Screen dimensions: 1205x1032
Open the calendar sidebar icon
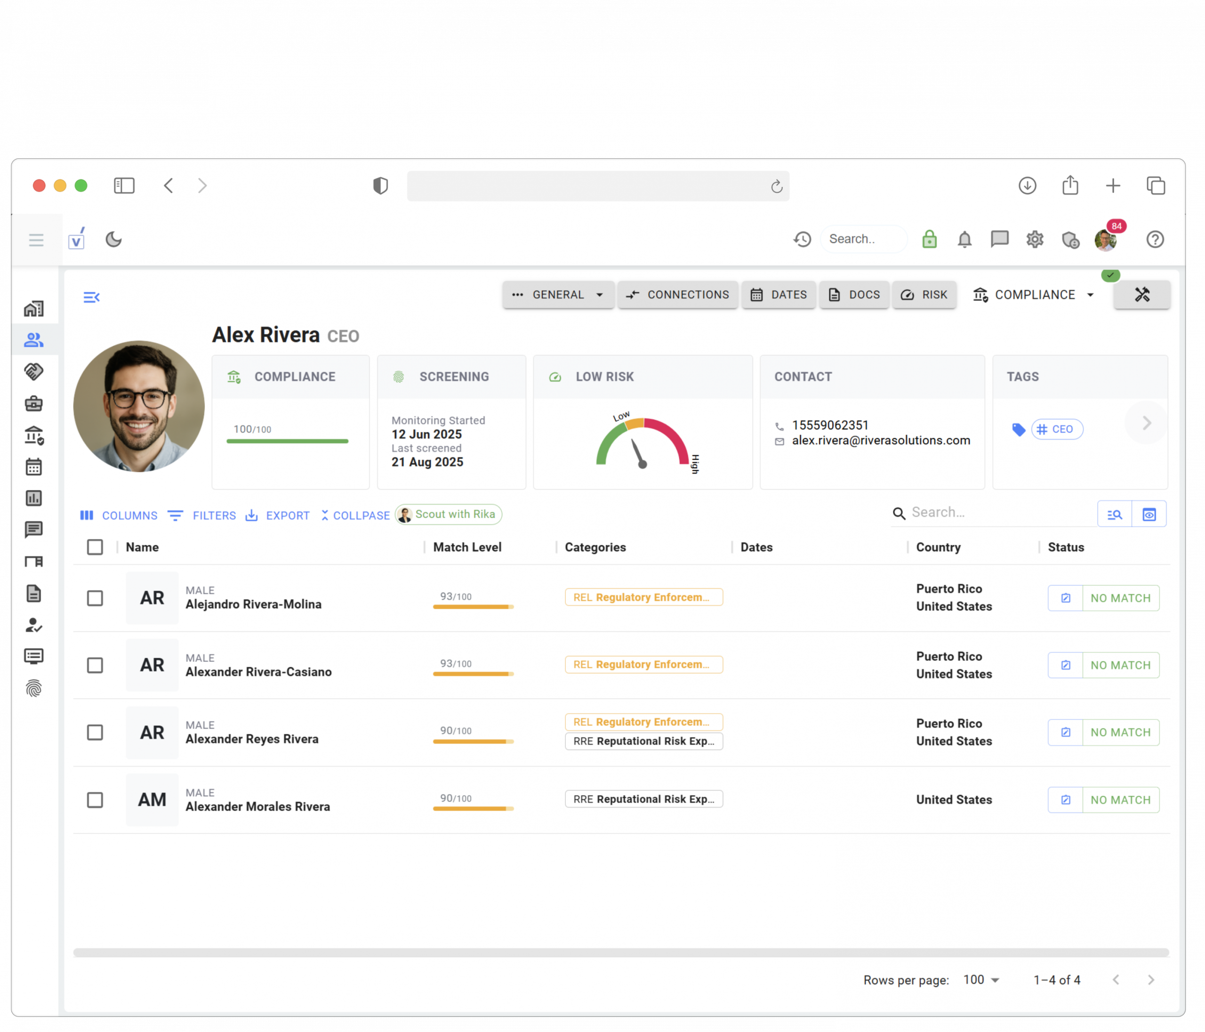click(34, 467)
